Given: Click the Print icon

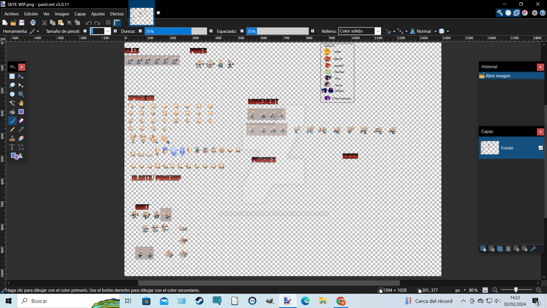Looking at the screenshot, I should (33, 22).
